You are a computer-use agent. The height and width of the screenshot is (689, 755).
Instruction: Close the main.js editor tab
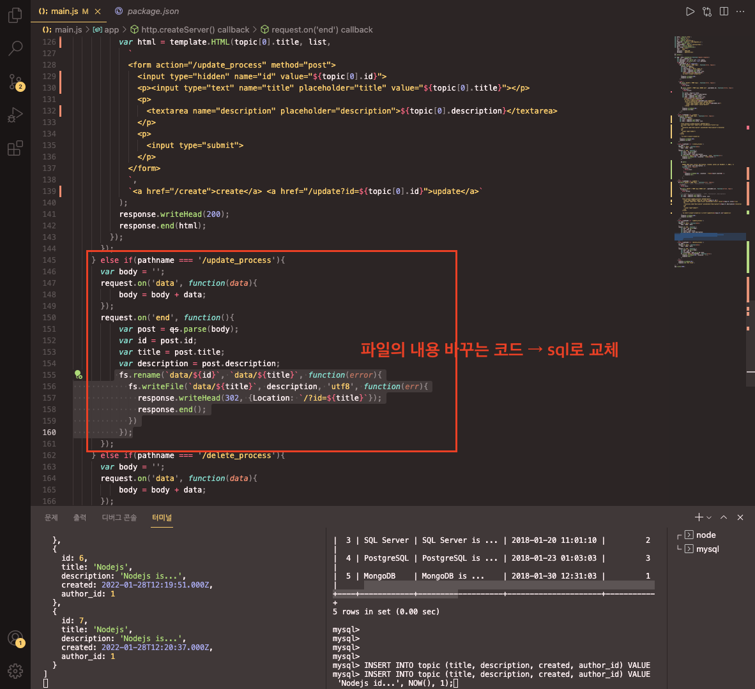[x=98, y=11]
